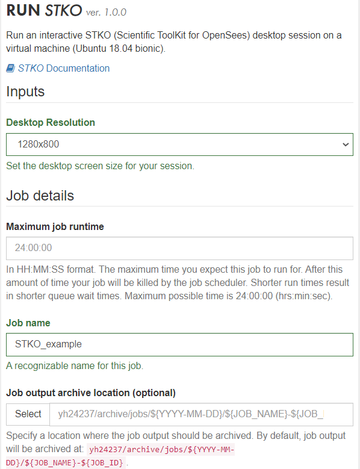Click the desktop screen size help text
Viewport: 360px width, 469px height.
100,166
